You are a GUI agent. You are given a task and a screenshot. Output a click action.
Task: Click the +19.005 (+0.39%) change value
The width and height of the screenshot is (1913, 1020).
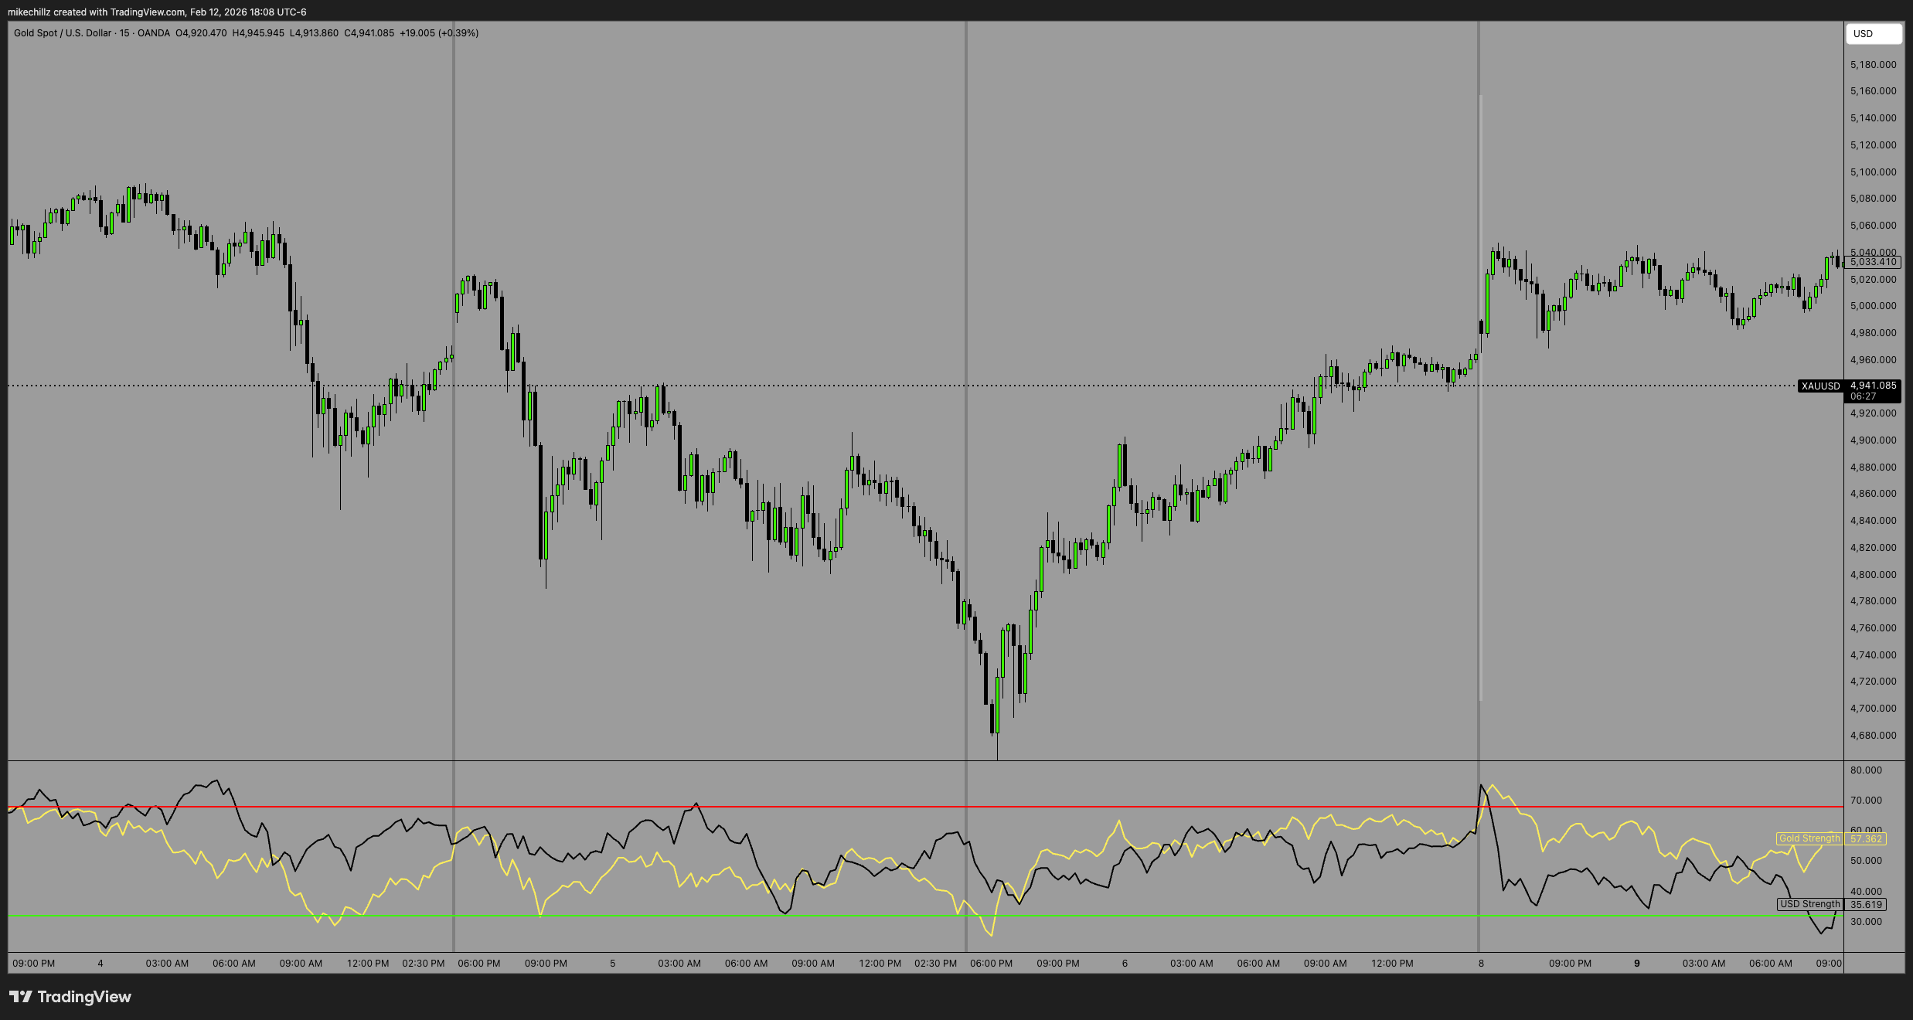point(439,33)
